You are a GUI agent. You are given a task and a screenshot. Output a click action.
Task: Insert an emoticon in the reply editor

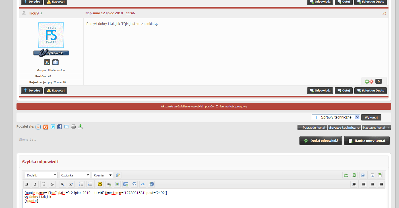coord(100,184)
